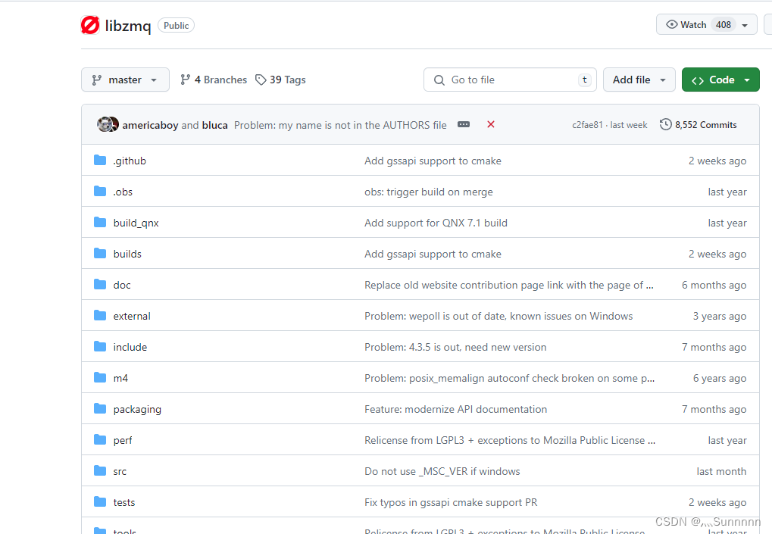Viewport: 772px width, 534px height.
Task: Click the packaging folder icon
Action: click(100, 408)
